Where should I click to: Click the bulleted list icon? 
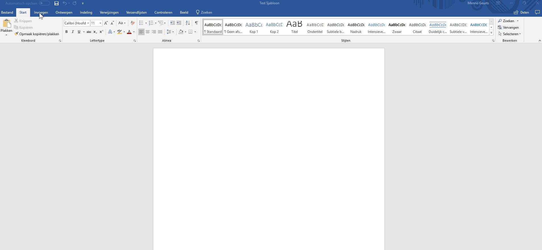(141, 23)
